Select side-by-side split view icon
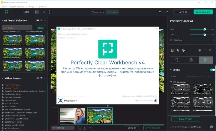Image resolution: width=216 pixels, height=131 pixels. 43,12
